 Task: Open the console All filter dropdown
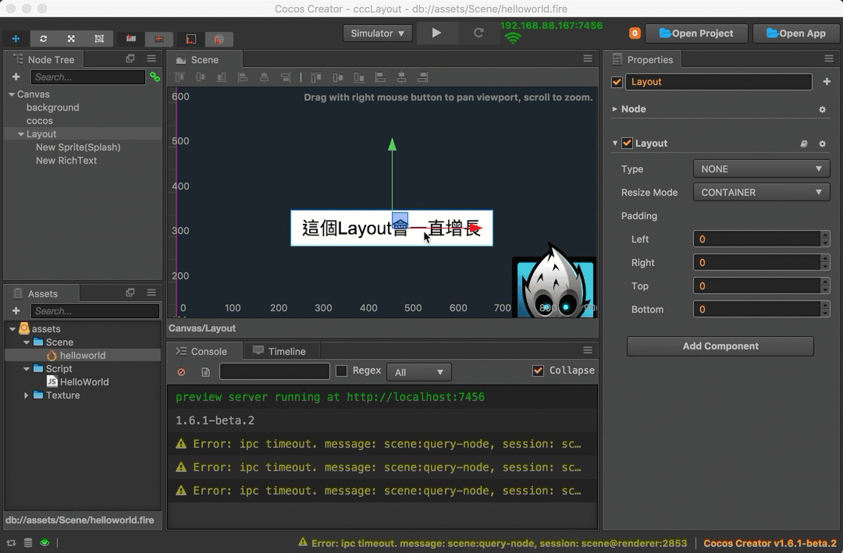tap(419, 372)
